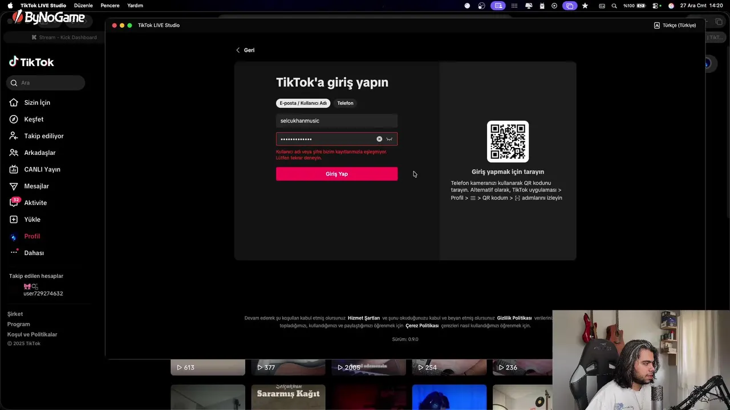
Task: Open the video thumbnail with 377 views
Action: pos(288,367)
